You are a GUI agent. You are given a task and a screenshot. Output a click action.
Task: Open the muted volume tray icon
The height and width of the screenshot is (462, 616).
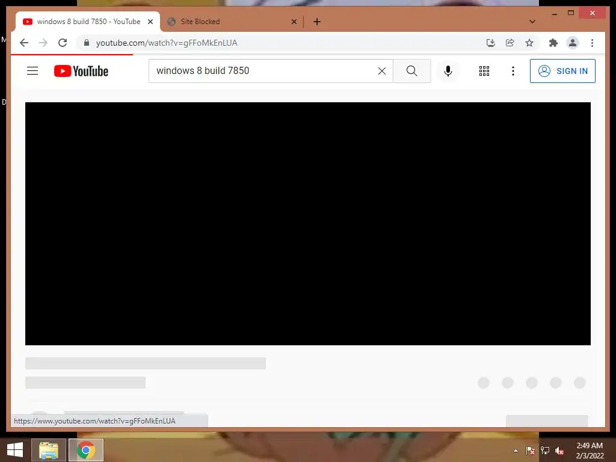(x=559, y=451)
